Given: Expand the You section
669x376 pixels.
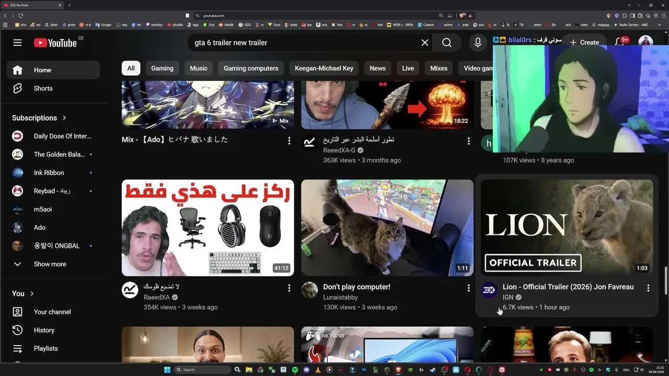Looking at the screenshot, I should tap(24, 293).
